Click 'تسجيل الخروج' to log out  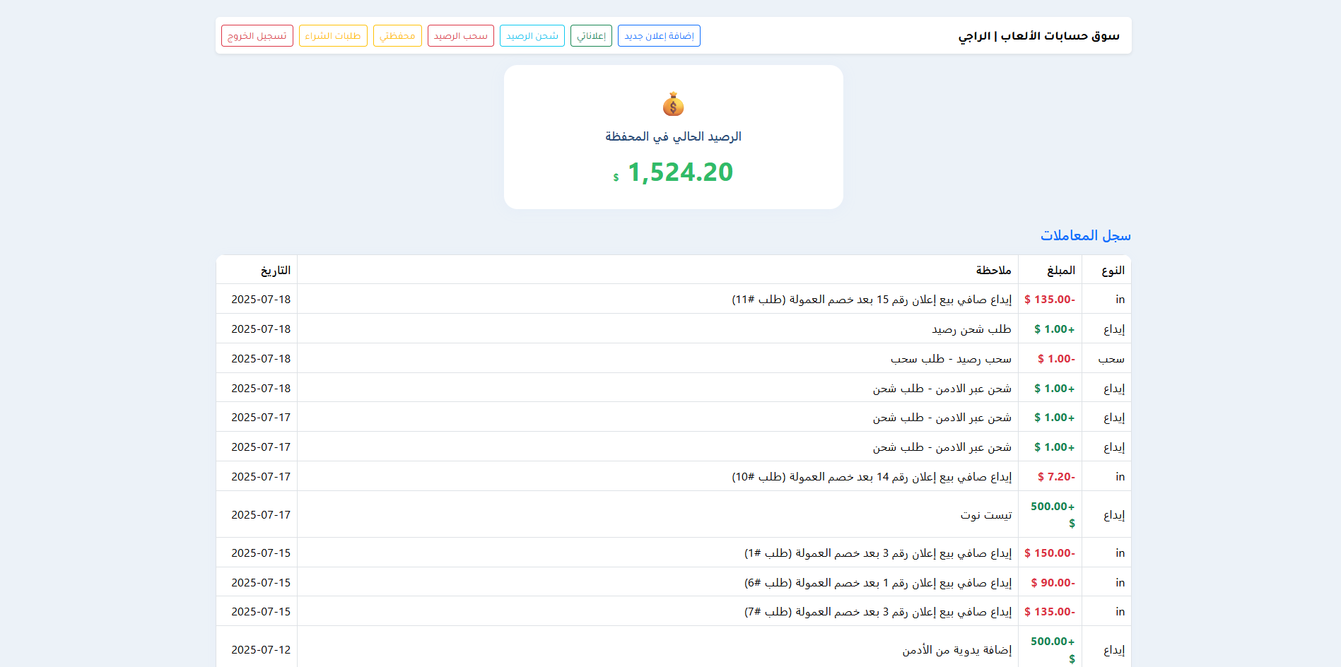pos(257,35)
